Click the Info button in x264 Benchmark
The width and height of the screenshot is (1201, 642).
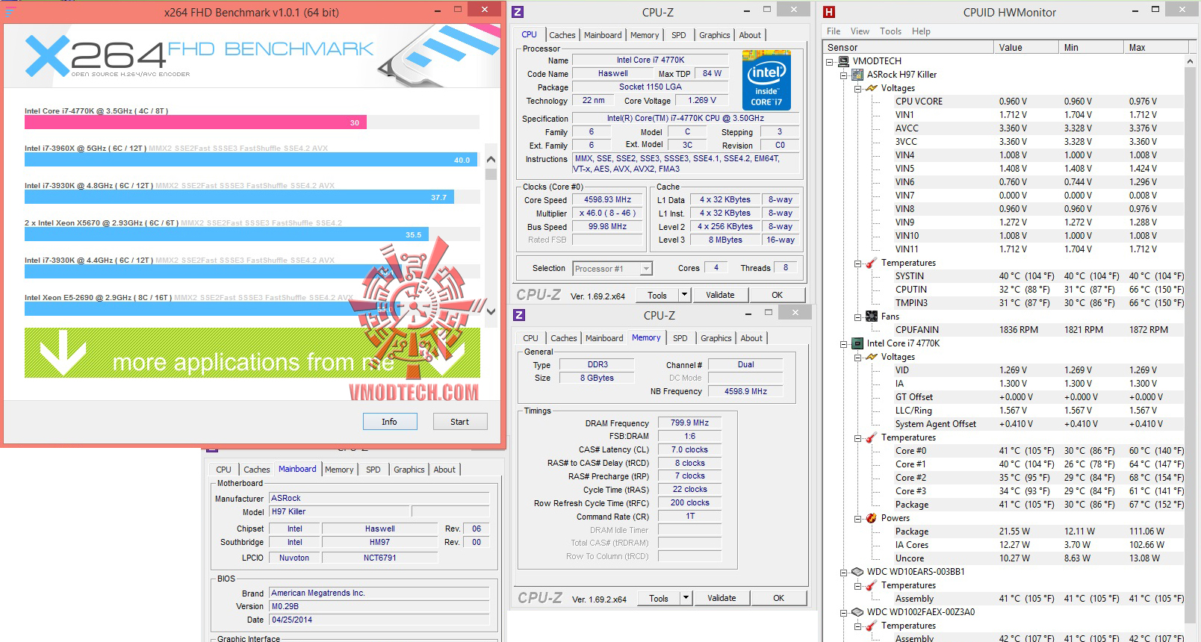pos(390,422)
